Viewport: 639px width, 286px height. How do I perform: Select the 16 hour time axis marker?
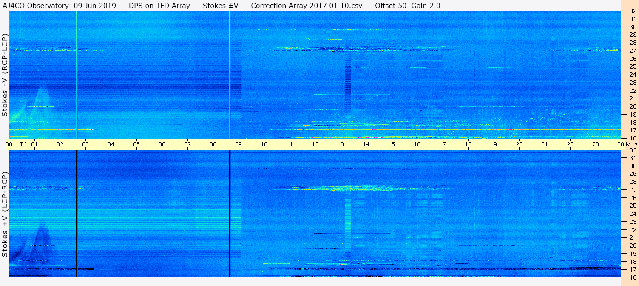point(417,144)
